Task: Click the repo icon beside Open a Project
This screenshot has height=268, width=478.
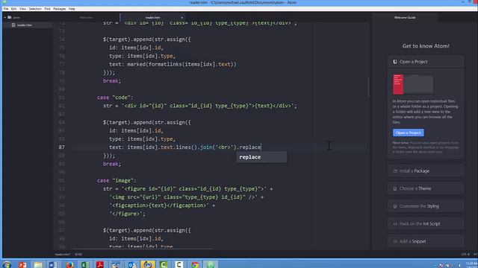Action: click(395, 62)
